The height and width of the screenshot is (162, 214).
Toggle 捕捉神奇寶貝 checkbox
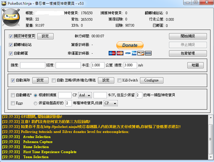pyautogui.click(x=11, y=36)
